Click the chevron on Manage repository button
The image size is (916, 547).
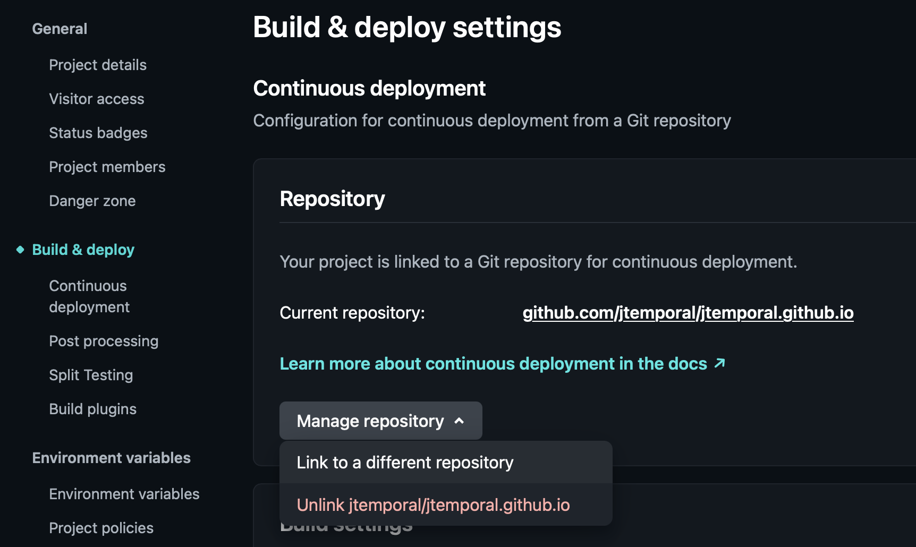460,421
